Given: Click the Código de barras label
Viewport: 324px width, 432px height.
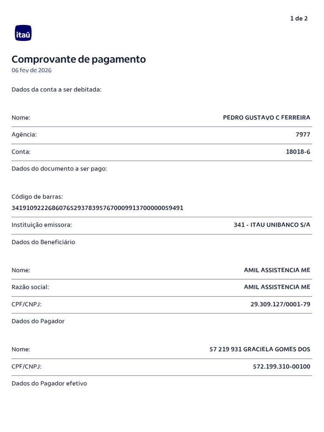Looking at the screenshot, I should (37, 197).
